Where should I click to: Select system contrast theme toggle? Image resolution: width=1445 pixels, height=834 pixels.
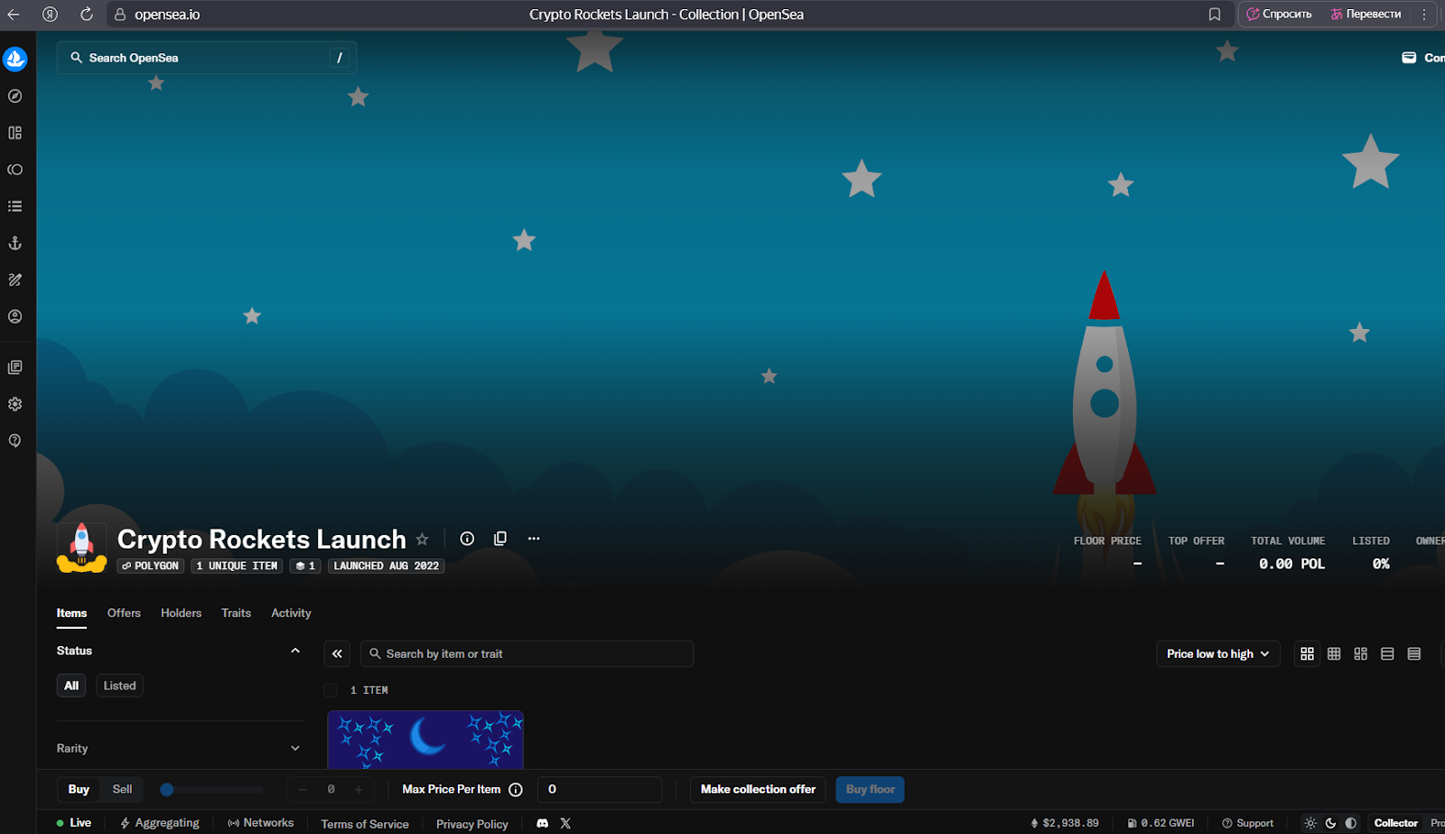point(1351,823)
